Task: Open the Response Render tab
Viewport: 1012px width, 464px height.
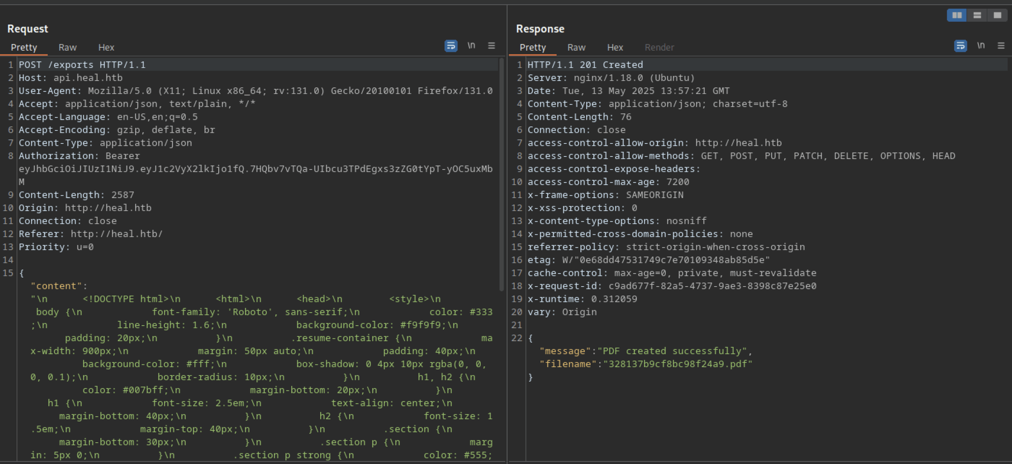Action: tap(659, 47)
